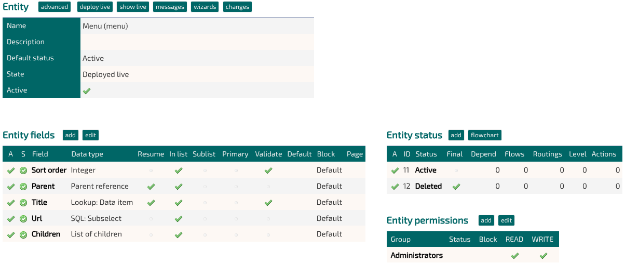The width and height of the screenshot is (625, 263).
Task: Open the entity status flowchart
Action: (x=485, y=135)
